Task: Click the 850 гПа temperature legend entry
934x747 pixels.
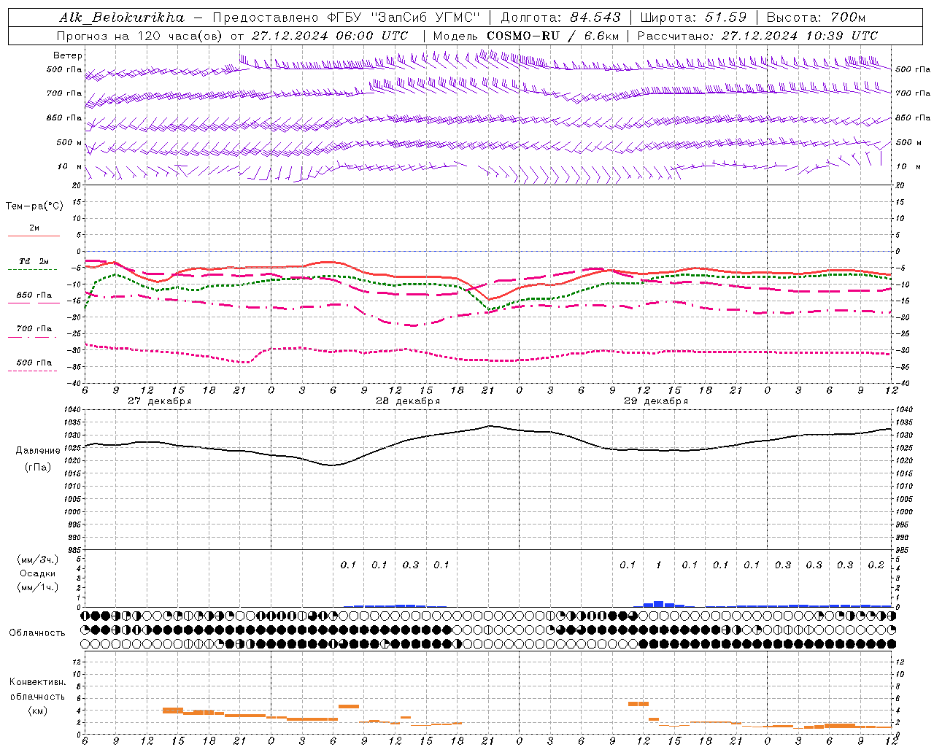Action: [x=34, y=295]
